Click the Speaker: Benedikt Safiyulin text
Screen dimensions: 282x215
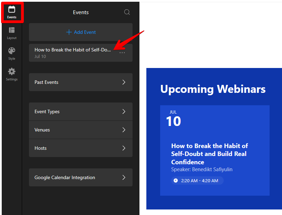click(202, 169)
